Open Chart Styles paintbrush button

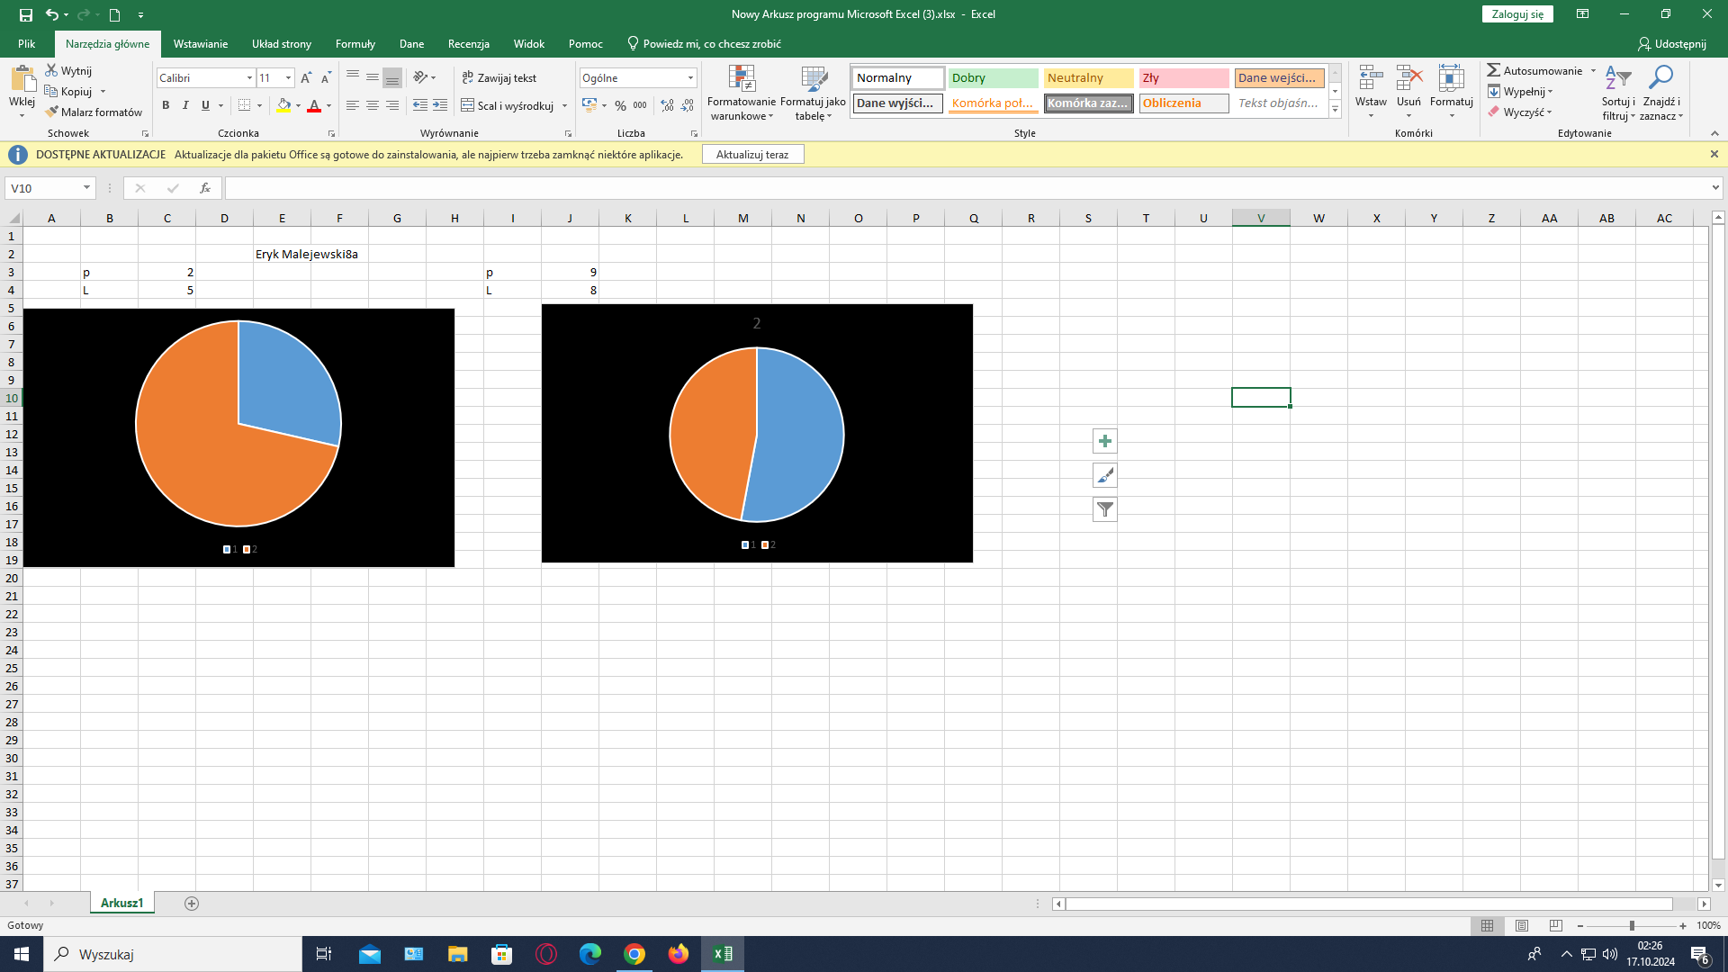coord(1104,475)
